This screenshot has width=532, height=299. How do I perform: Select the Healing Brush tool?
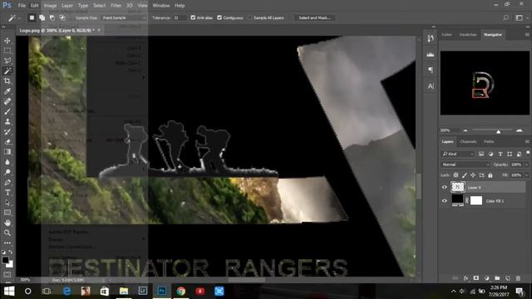point(7,101)
